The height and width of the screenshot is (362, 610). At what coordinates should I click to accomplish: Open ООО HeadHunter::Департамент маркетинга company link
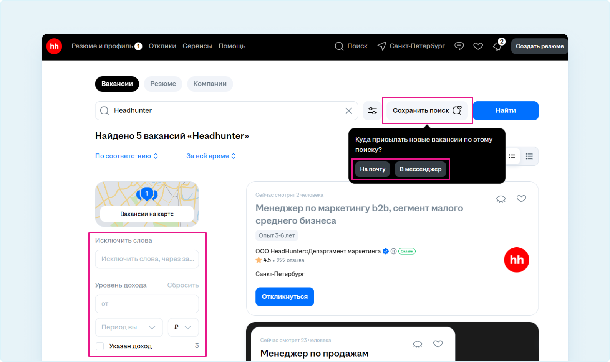pyautogui.click(x=318, y=252)
